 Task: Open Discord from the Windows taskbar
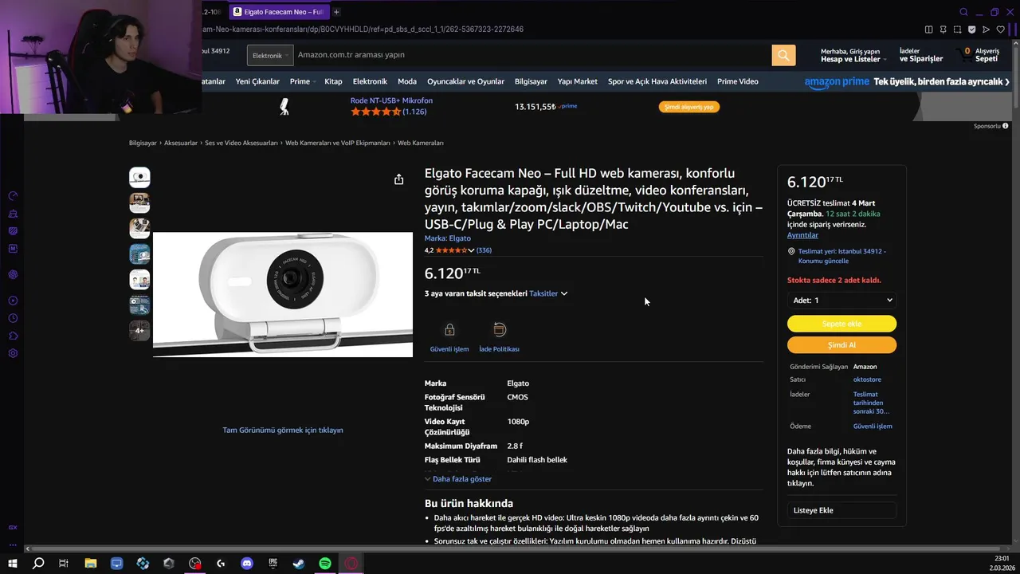247,564
